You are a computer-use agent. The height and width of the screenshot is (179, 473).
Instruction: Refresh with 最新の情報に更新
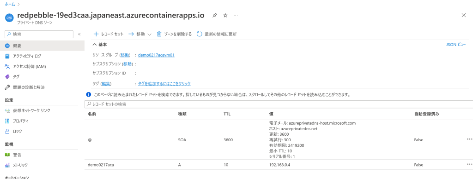pyautogui.click(x=217, y=34)
